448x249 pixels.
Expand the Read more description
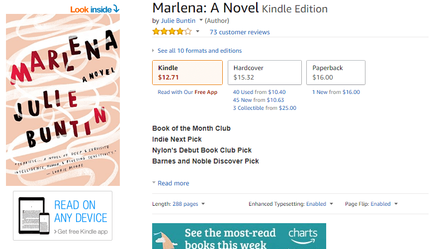pyautogui.click(x=173, y=183)
